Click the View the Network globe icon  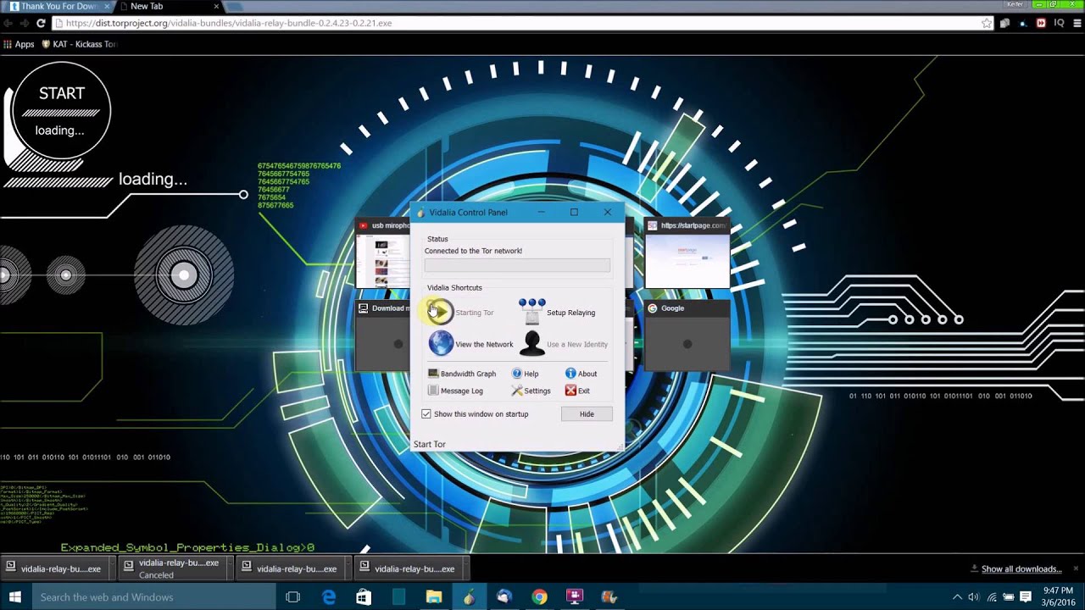coord(441,344)
